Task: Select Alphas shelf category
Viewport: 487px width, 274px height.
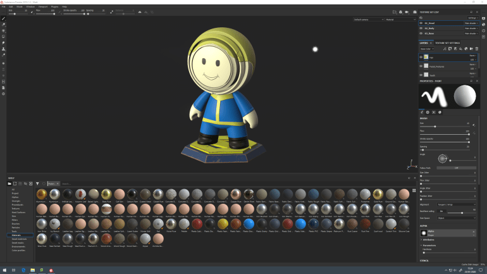Action: point(15,197)
